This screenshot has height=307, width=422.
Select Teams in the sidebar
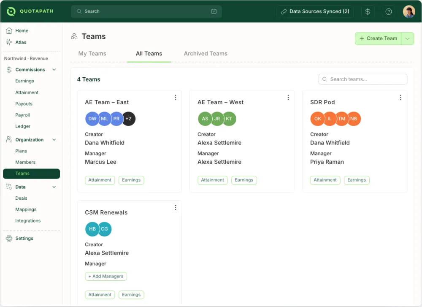coord(31,174)
